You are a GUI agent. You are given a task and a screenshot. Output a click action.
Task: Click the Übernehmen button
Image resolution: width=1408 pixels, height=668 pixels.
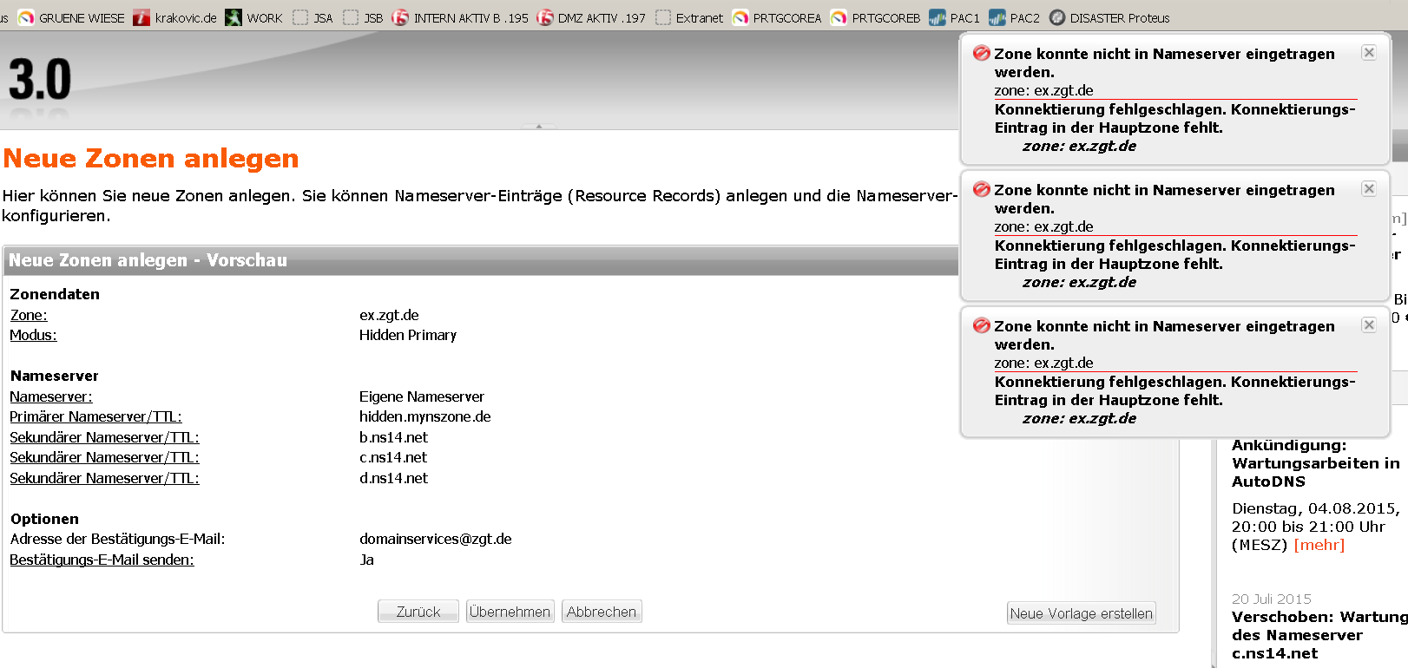(x=510, y=612)
